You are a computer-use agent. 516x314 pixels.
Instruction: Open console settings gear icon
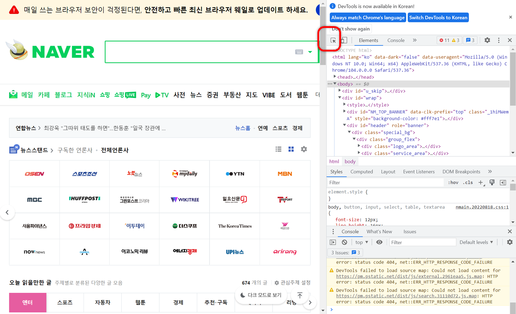click(x=510, y=242)
